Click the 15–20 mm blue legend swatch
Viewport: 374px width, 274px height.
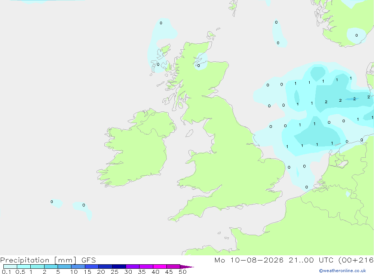[x=92, y=267]
